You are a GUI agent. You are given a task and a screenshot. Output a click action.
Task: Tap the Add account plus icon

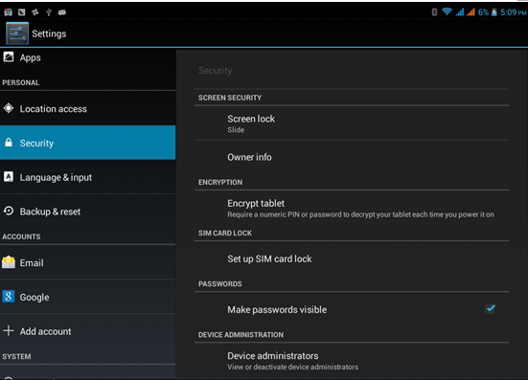(x=9, y=330)
